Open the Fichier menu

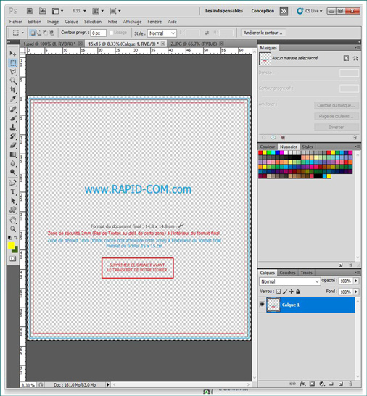(x=16, y=22)
